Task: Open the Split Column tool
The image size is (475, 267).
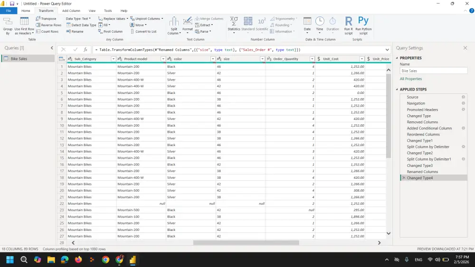Action: [x=174, y=26]
